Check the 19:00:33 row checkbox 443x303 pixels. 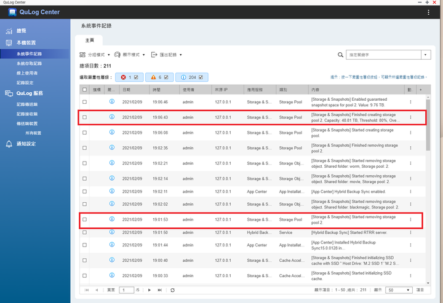point(84,275)
